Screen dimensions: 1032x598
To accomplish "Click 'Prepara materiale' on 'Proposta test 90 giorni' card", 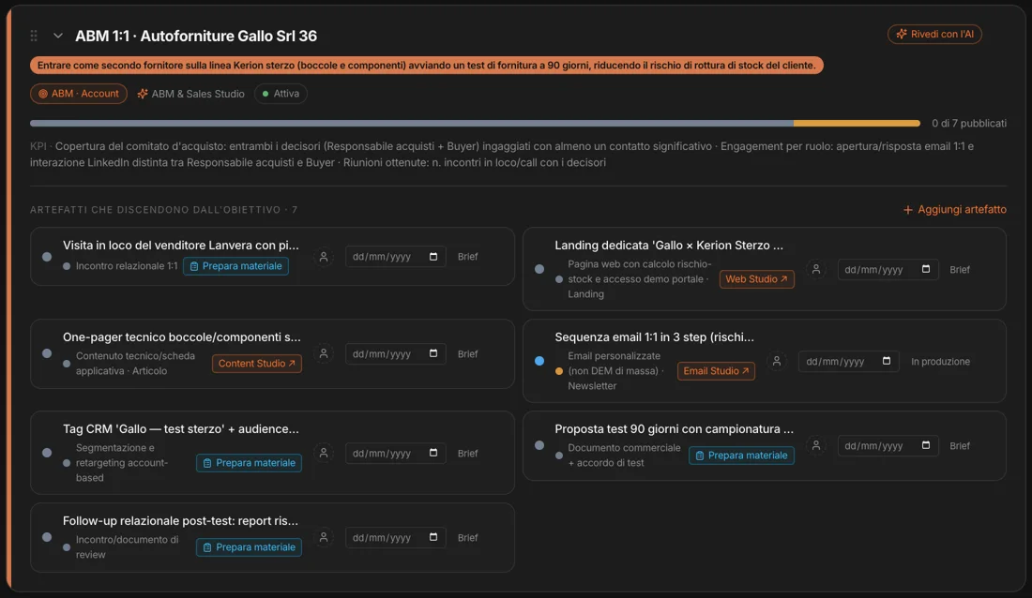I will [741, 456].
